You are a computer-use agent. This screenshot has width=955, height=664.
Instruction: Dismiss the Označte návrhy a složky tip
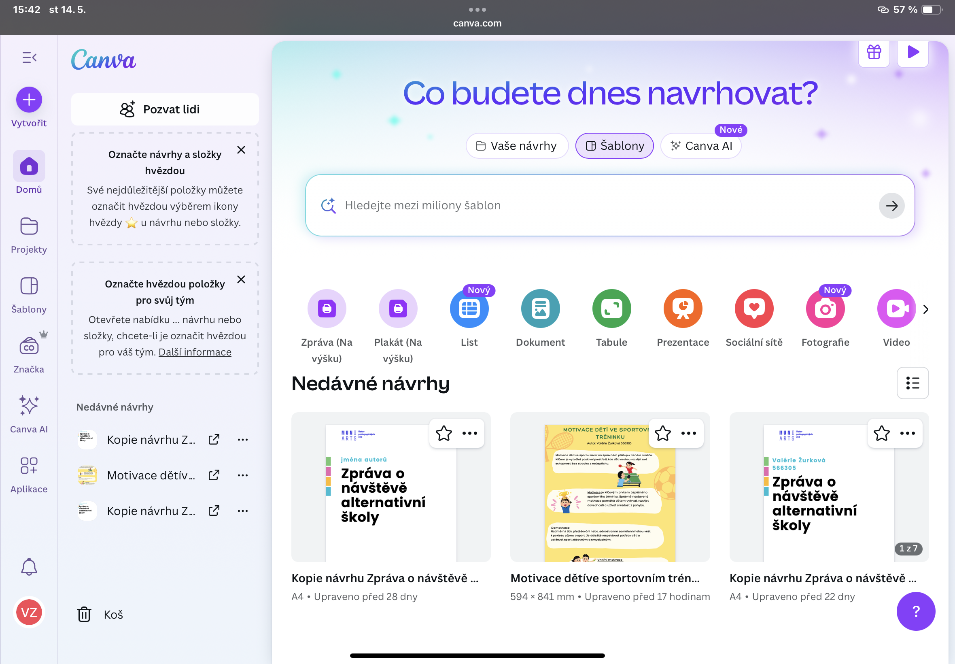click(x=241, y=150)
